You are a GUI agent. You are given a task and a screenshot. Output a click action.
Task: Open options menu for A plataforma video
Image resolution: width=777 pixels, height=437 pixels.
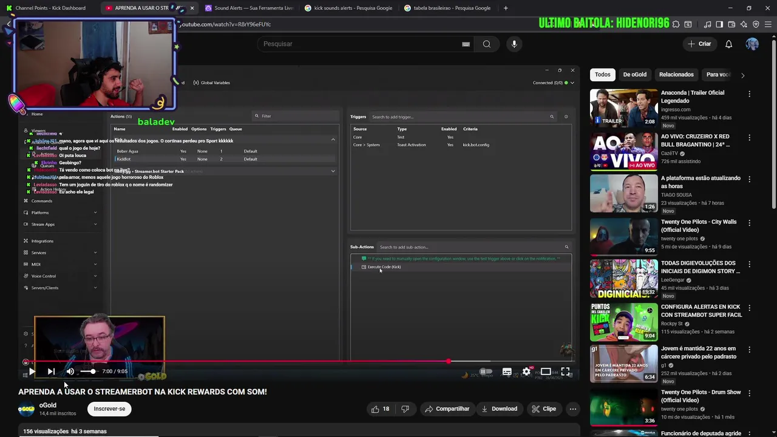(749, 180)
